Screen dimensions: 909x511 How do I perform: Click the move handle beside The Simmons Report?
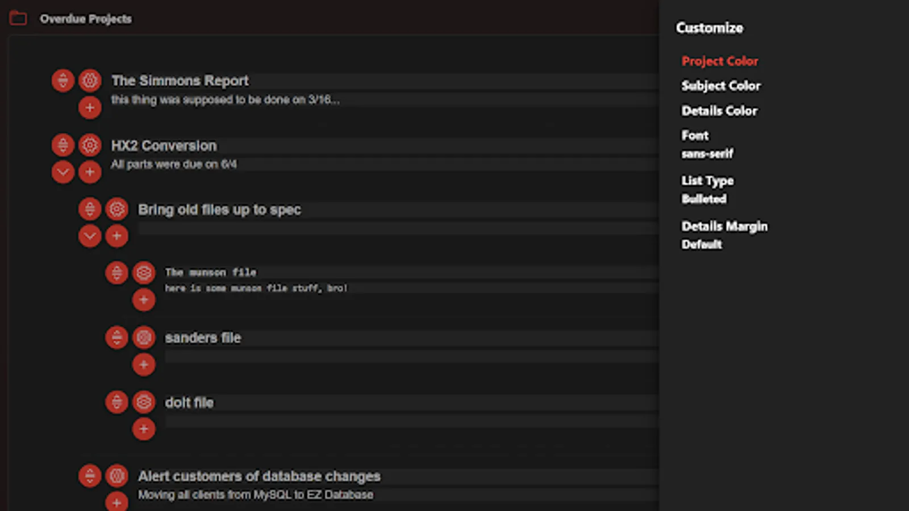click(x=63, y=81)
